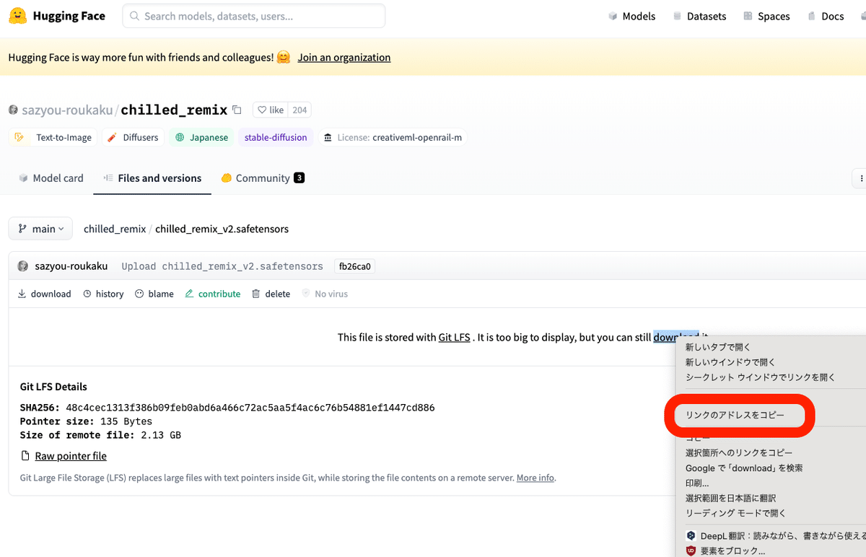Choose 新しいタブで開く from context menu
The width and height of the screenshot is (866, 557).
pos(718,347)
